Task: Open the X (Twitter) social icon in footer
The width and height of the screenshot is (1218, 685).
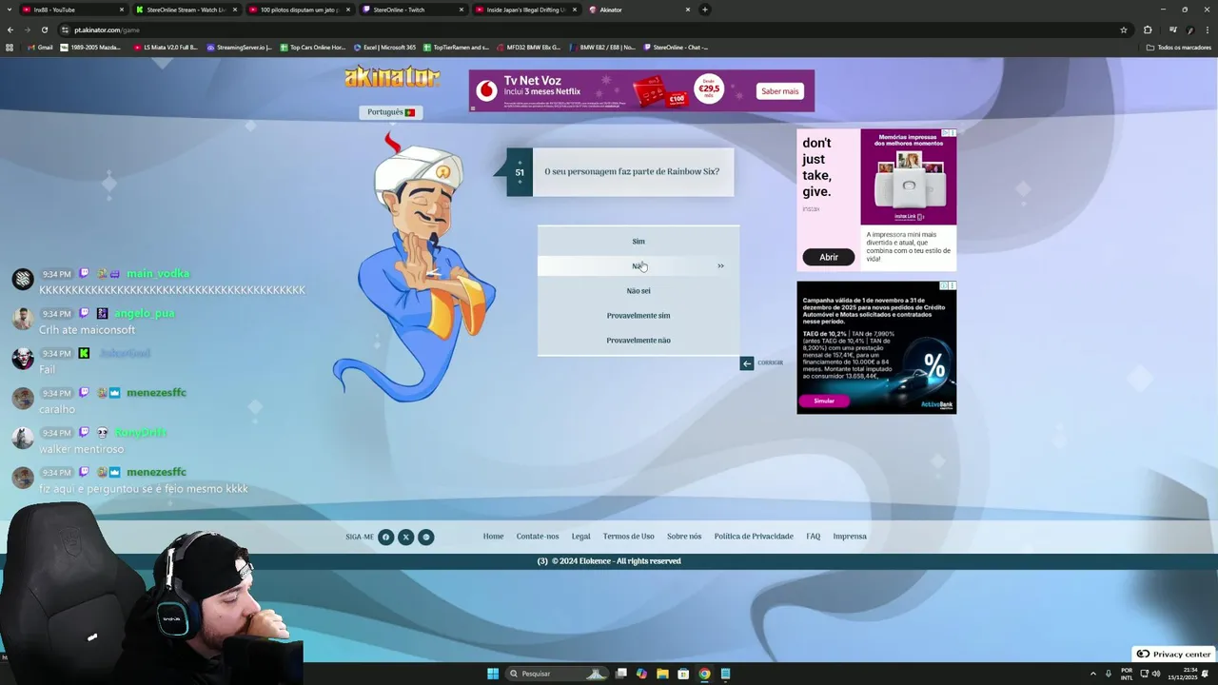Action: point(405,537)
